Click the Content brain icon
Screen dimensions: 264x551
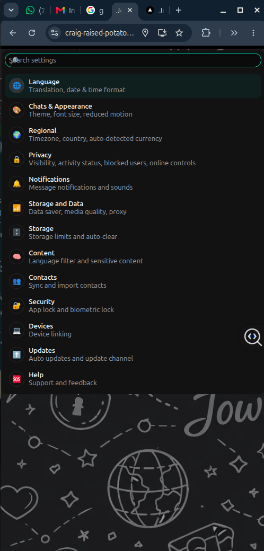[16, 257]
